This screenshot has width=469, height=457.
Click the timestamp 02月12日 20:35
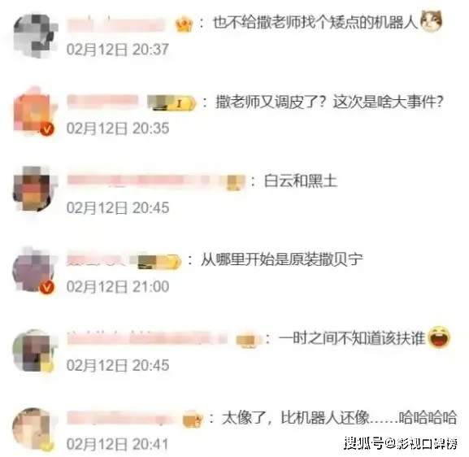[x=118, y=128]
